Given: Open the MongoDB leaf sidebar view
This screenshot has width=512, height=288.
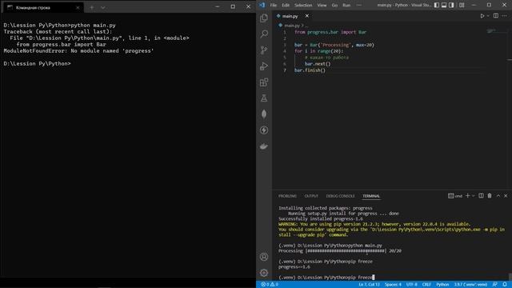Looking at the screenshot, I should coord(264,114).
